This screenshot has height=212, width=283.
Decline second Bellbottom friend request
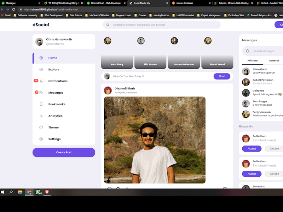(x=275, y=174)
